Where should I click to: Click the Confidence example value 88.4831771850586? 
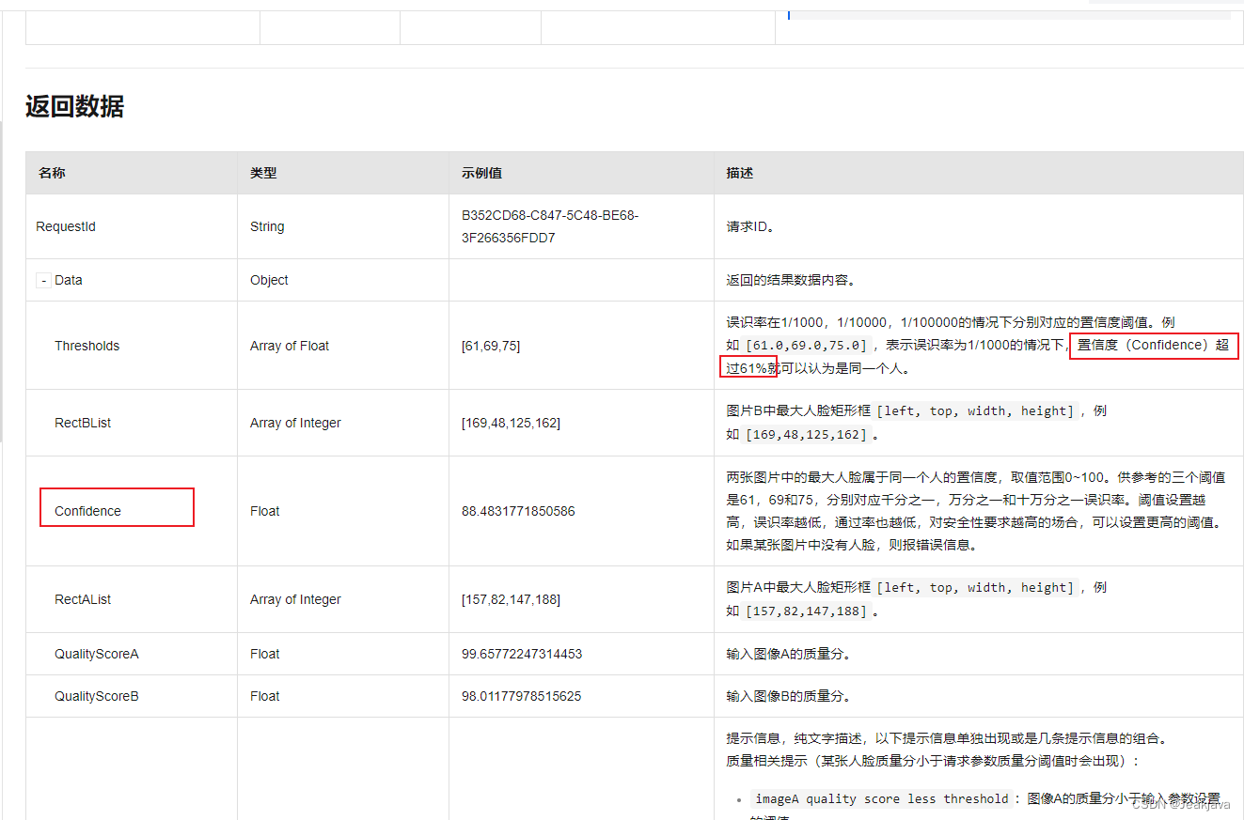pyautogui.click(x=518, y=511)
